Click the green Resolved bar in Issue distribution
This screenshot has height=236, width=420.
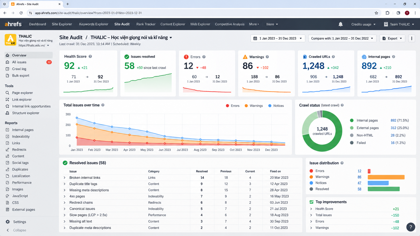[x=384, y=189]
